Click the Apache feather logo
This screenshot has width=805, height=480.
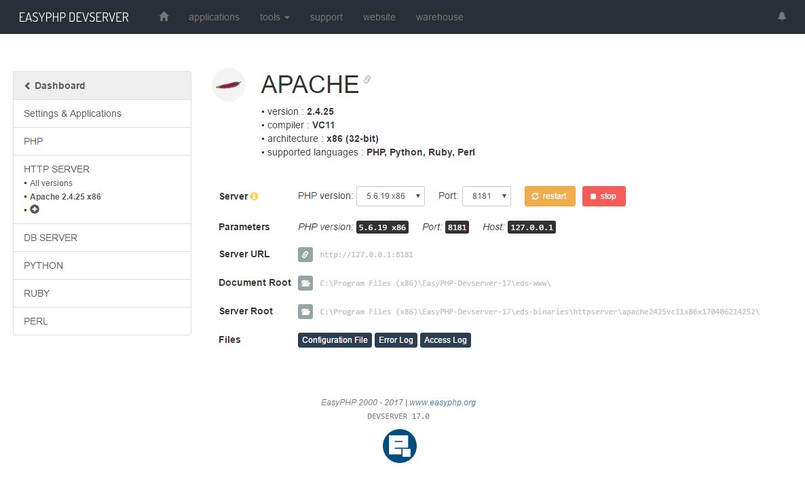(229, 84)
